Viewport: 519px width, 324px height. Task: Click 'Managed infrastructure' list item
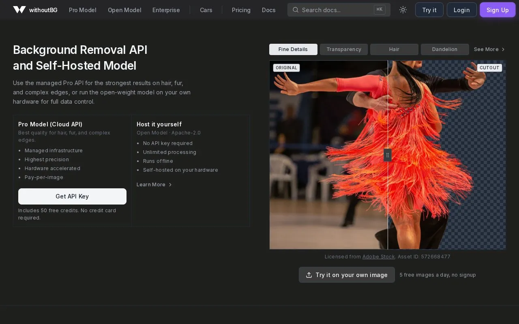point(54,151)
